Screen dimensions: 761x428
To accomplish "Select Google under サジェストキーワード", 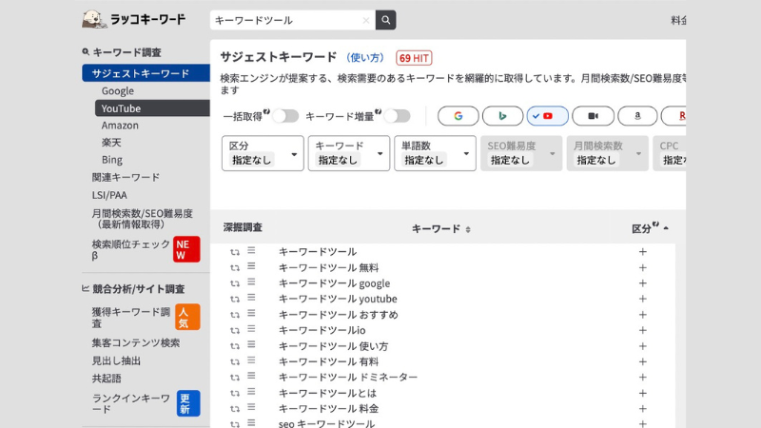I will tap(117, 90).
